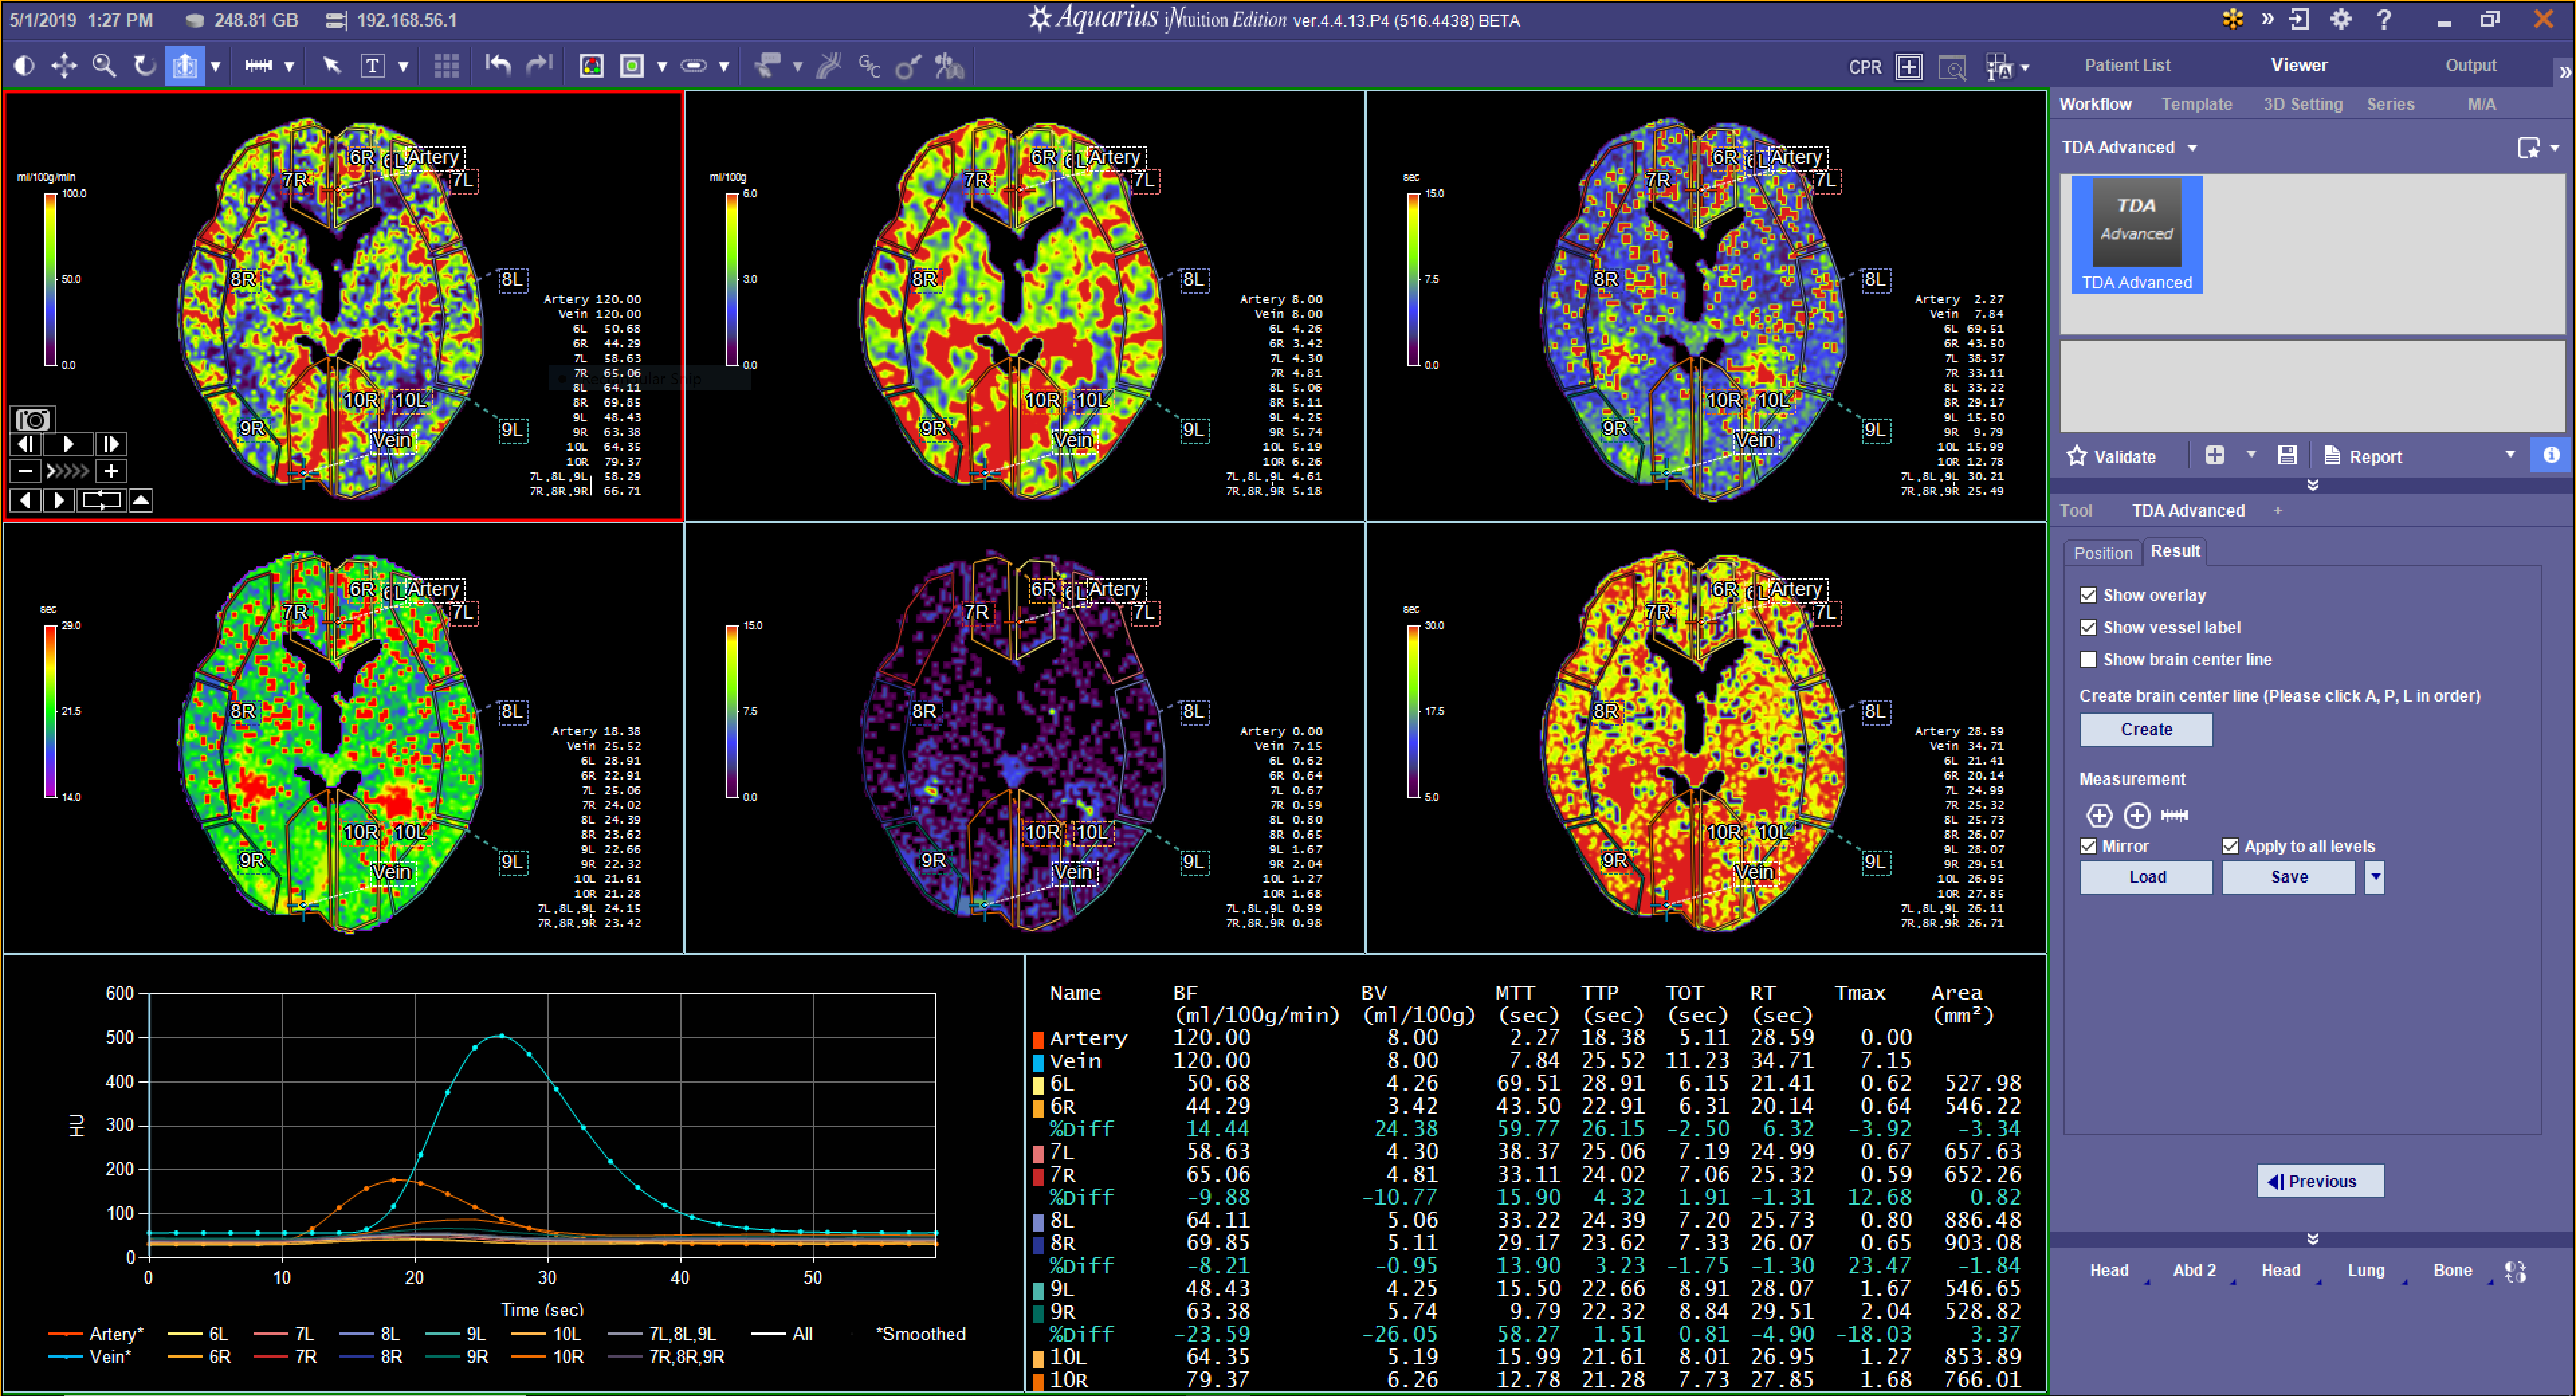
Task: Click the lungs and body segmentation icon
Action: pos(949,66)
